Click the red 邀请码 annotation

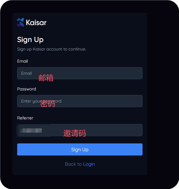[75, 133]
